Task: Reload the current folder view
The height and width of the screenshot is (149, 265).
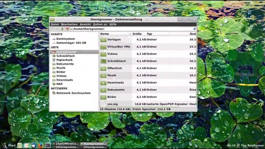Action: [x=195, y=29]
